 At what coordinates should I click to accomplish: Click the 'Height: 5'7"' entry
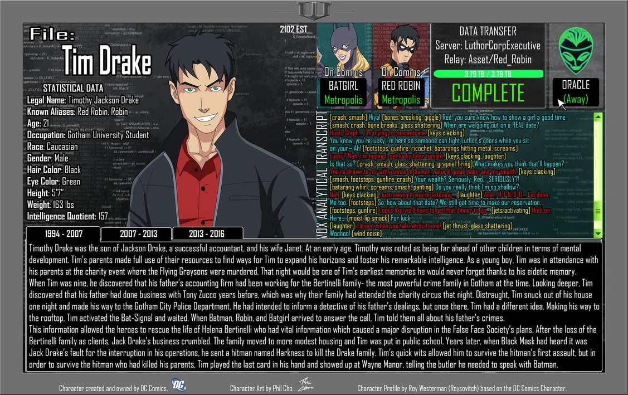click(x=45, y=193)
